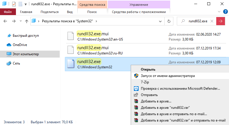Image resolution: width=229 pixels, height=125 pixels.
Task: Go up one folder level
Action: [27, 21]
